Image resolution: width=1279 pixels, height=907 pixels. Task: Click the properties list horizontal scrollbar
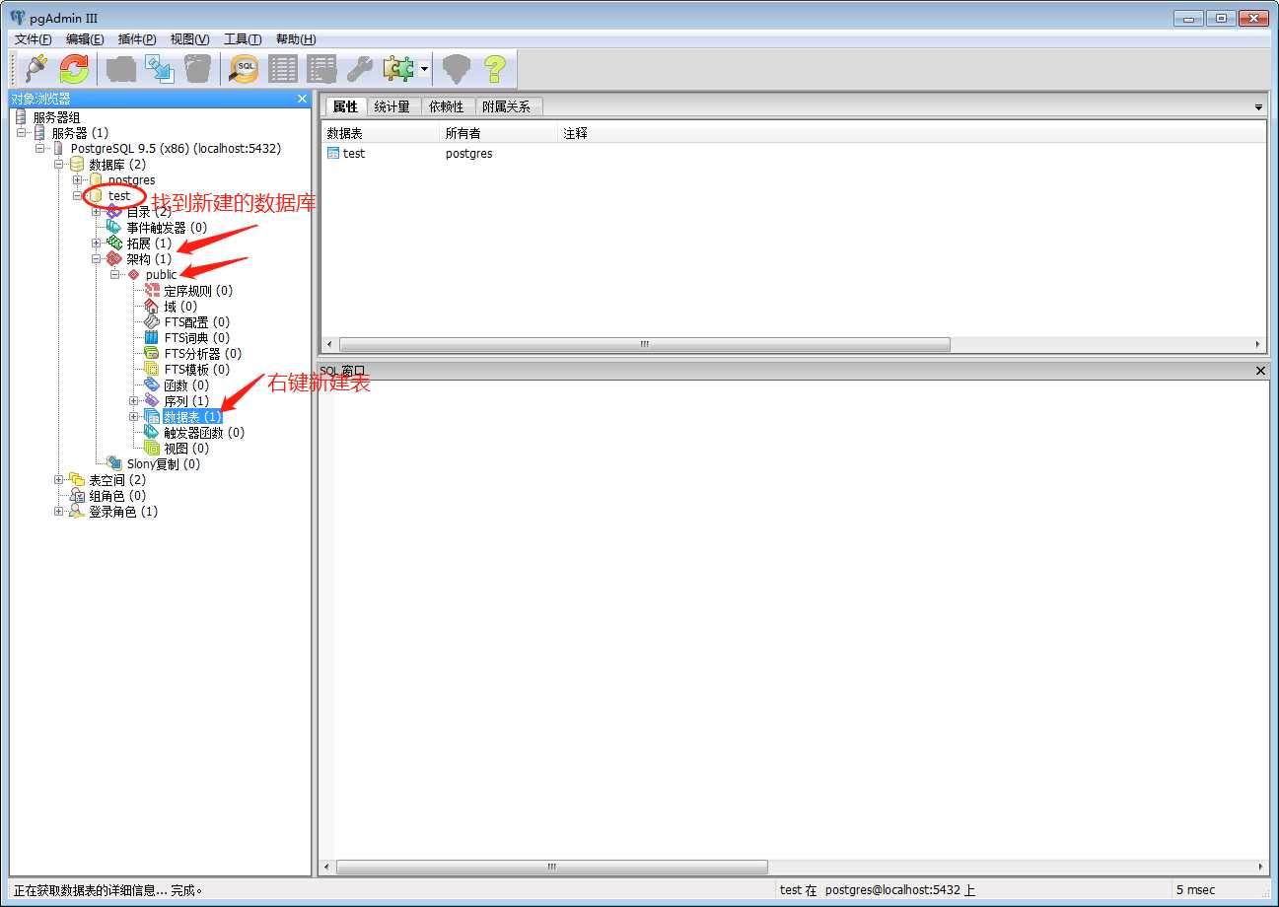(x=645, y=345)
